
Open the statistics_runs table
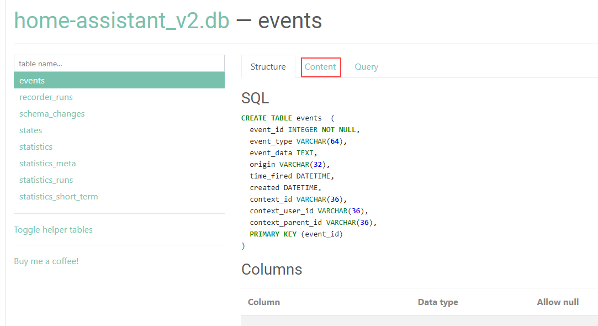pyautogui.click(x=46, y=180)
